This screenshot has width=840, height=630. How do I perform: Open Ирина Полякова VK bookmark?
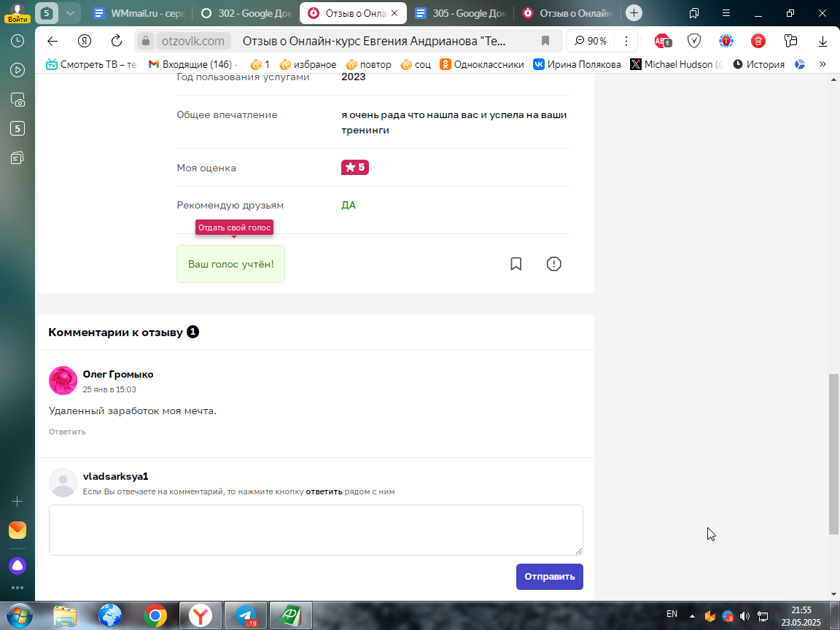[577, 64]
